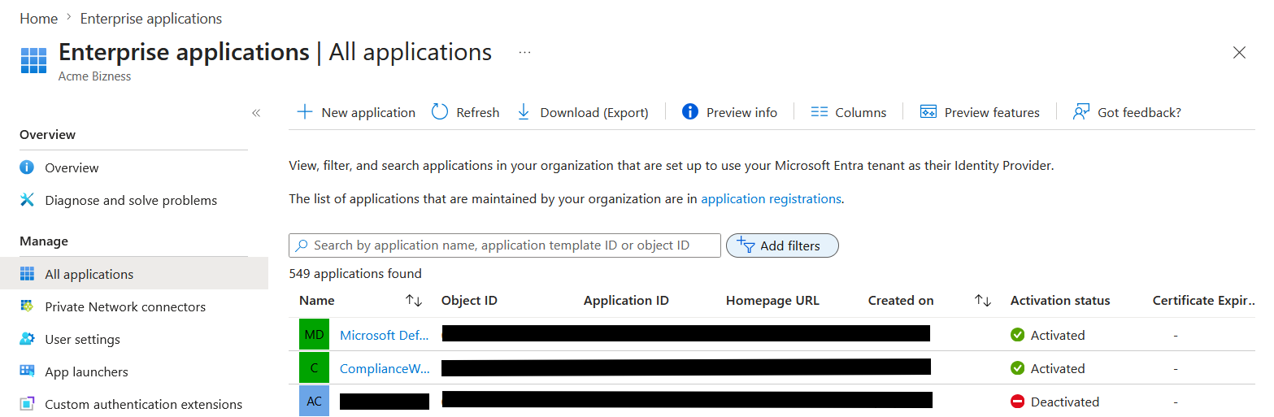Collapse the left sidebar with the double chevron

(x=256, y=113)
